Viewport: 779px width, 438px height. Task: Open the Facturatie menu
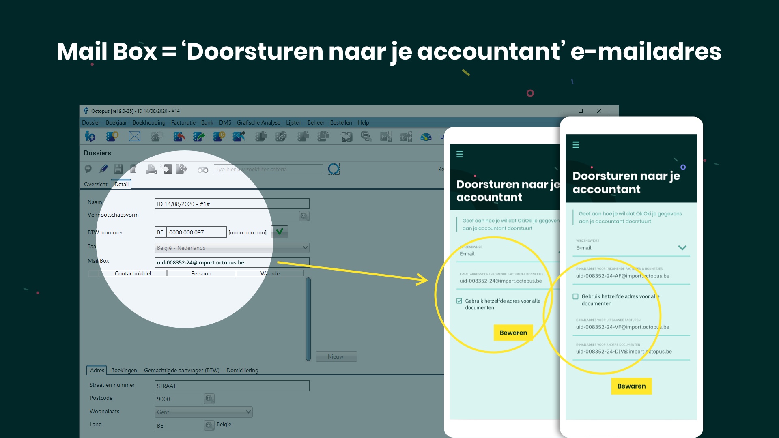(183, 122)
